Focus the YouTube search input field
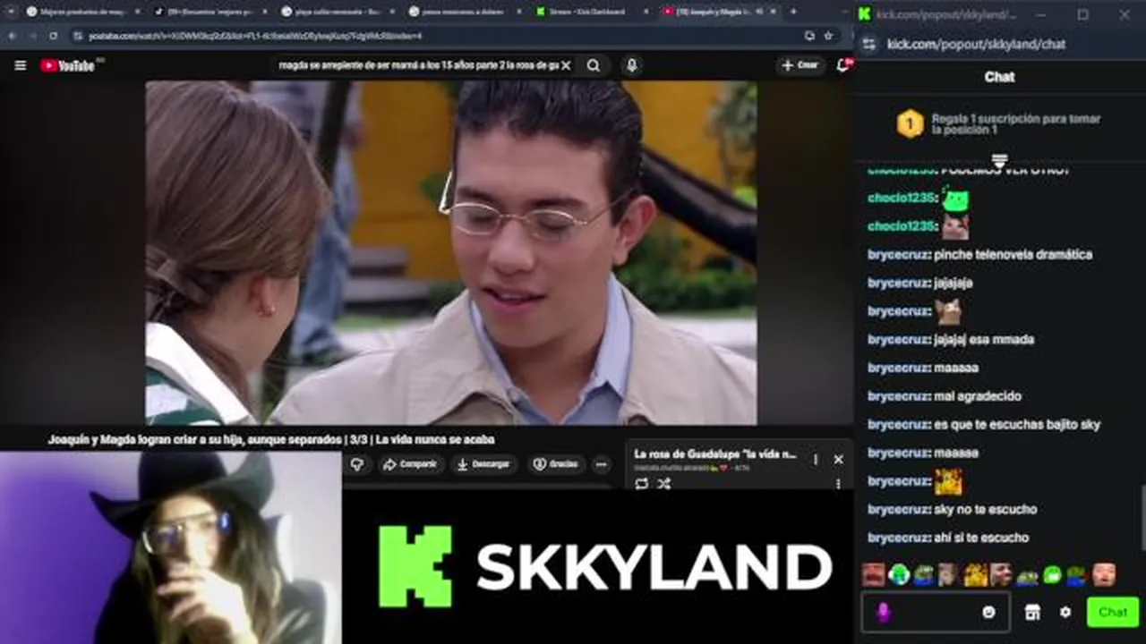1146x644 pixels. click(x=417, y=65)
